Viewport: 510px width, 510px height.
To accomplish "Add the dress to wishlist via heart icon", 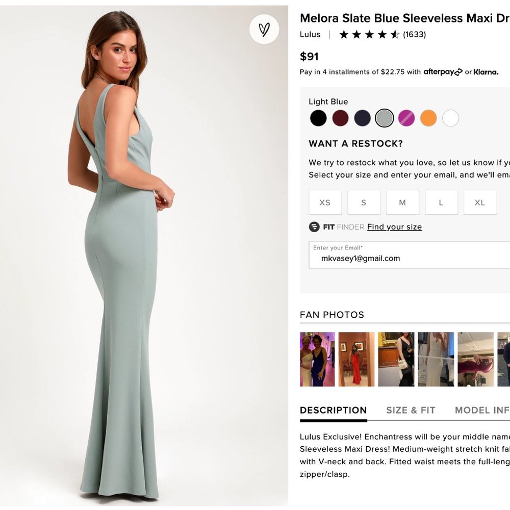I will tap(263, 30).
